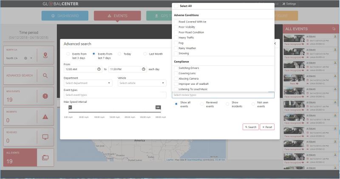The image size is (340, 179).
Task: Click the Advanced Search magnifier icon
Action: (45, 76)
